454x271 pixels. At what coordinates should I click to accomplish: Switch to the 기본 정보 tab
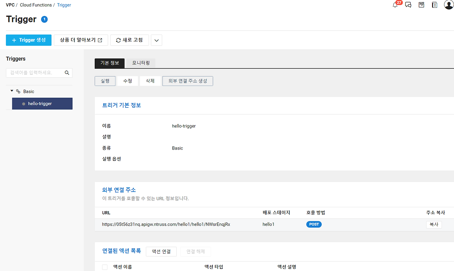pos(110,63)
